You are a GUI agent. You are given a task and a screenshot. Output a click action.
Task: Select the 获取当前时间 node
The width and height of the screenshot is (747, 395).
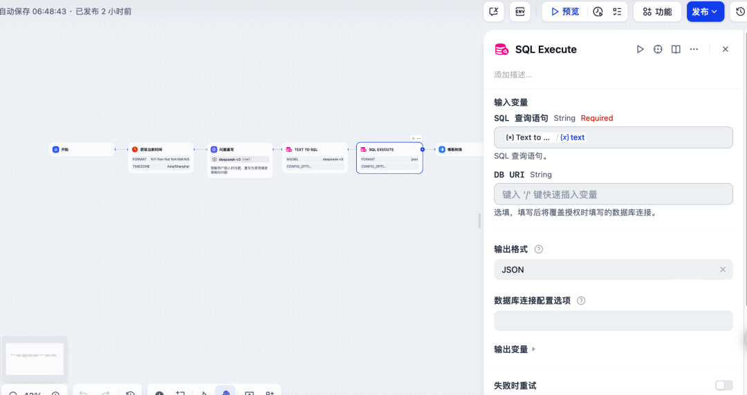[x=161, y=157]
